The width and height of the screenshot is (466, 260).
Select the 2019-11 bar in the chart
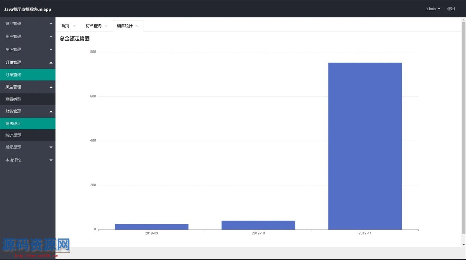point(365,146)
